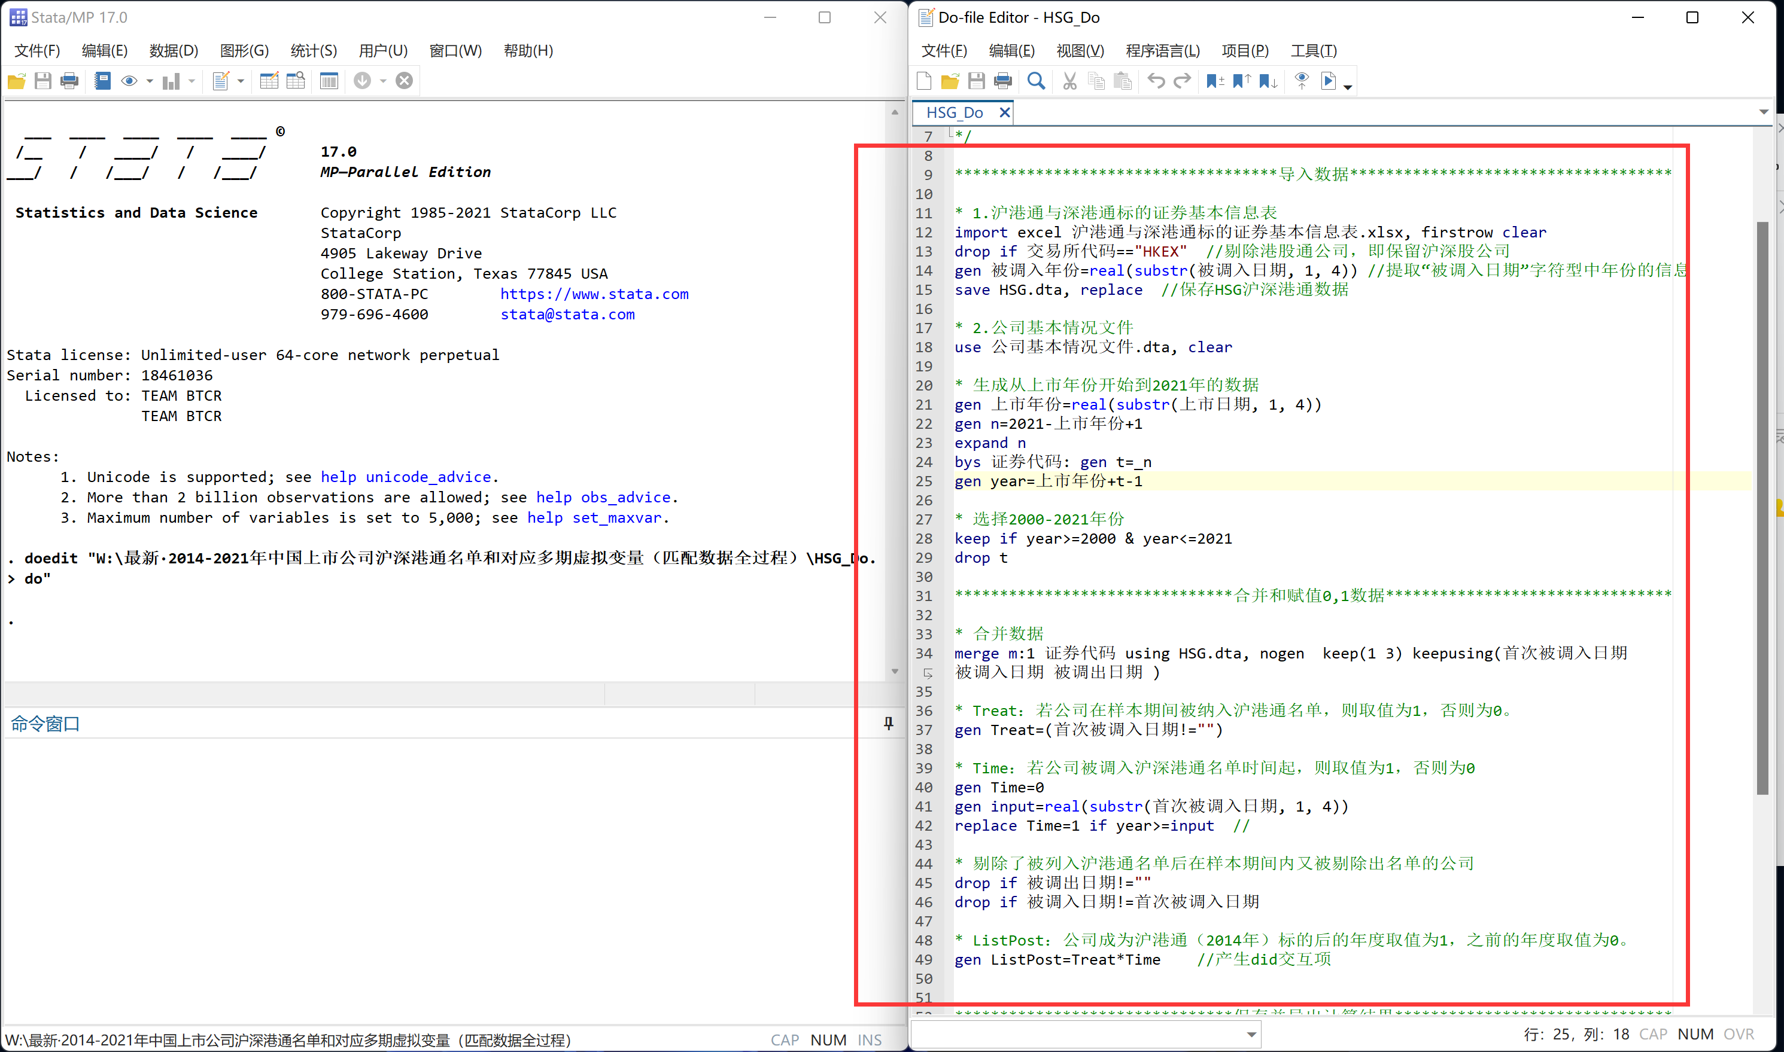
Task: Click the Execute do-file play icon
Action: [x=1328, y=81]
